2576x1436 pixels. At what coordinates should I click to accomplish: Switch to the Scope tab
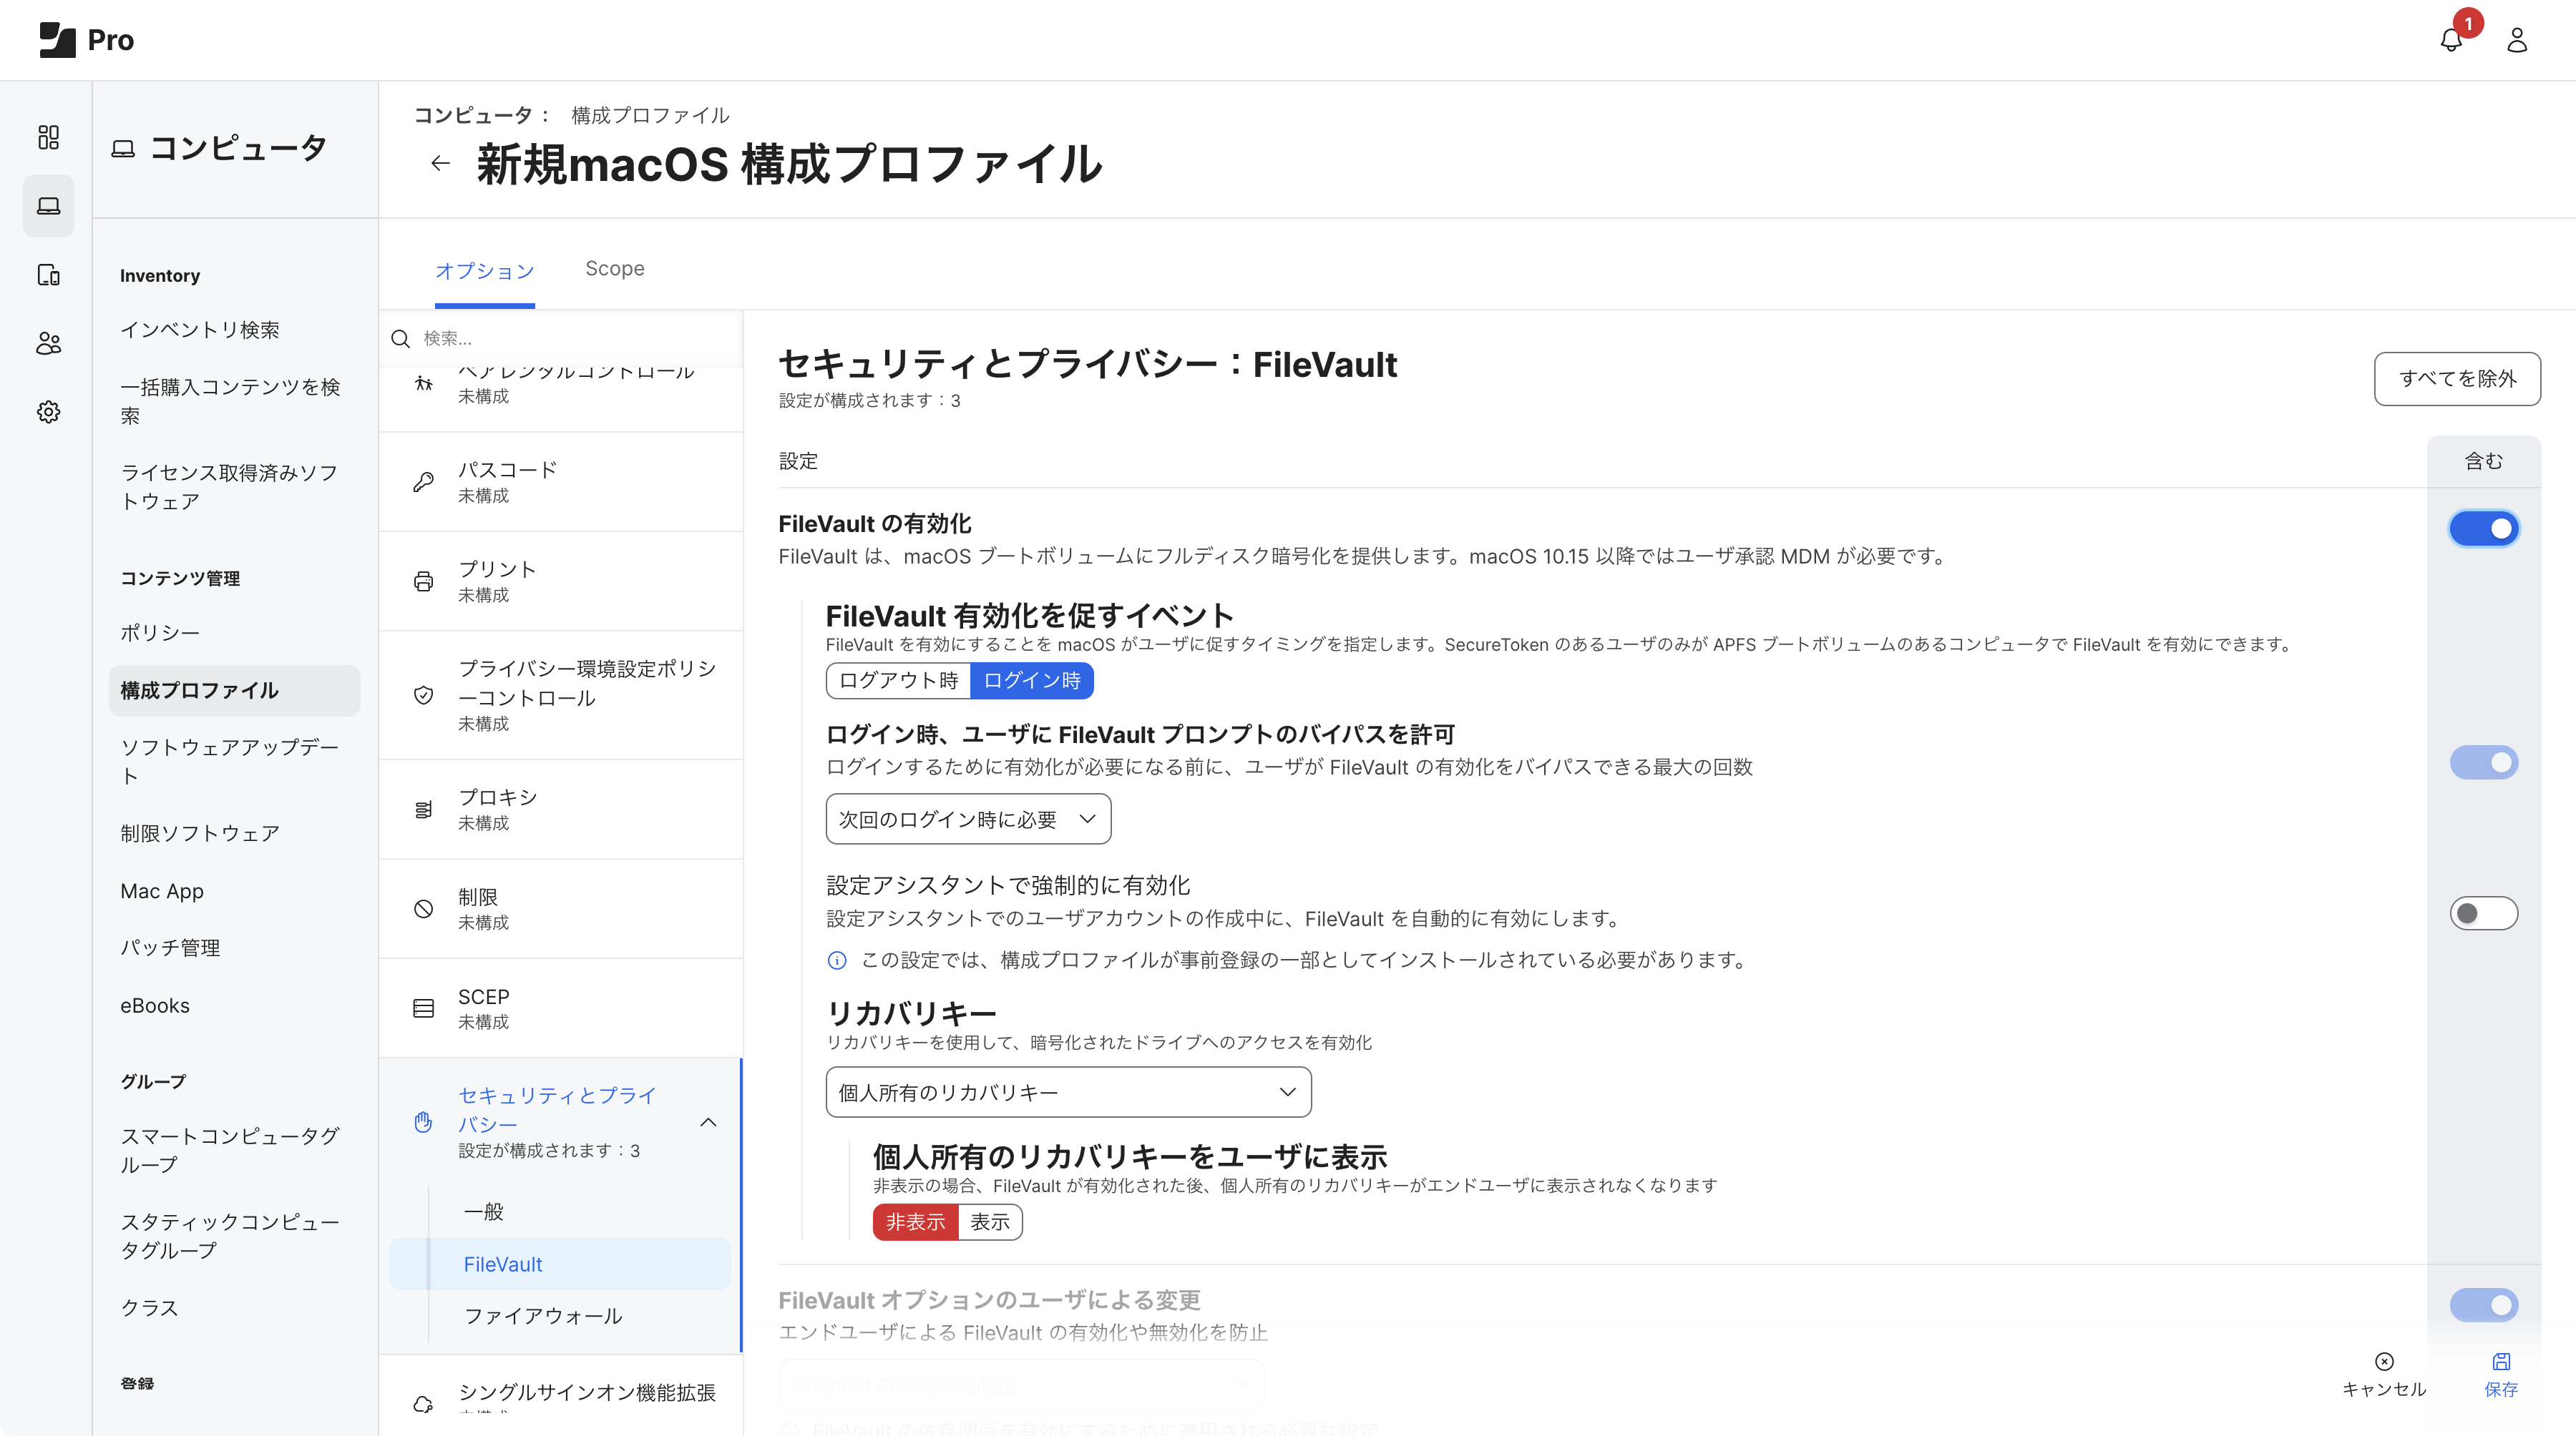click(614, 269)
